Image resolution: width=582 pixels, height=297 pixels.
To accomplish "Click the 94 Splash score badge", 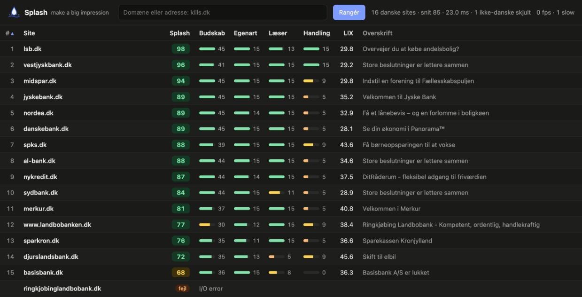I will 181,81.
